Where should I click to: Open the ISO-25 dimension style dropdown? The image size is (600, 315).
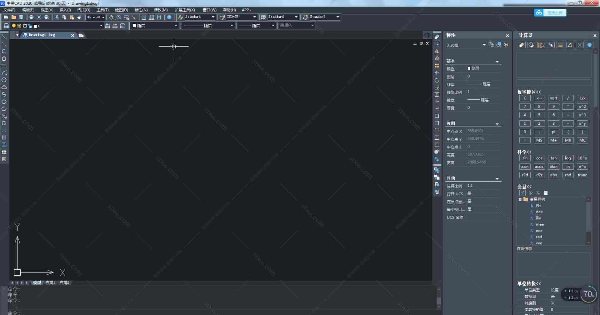(254, 17)
